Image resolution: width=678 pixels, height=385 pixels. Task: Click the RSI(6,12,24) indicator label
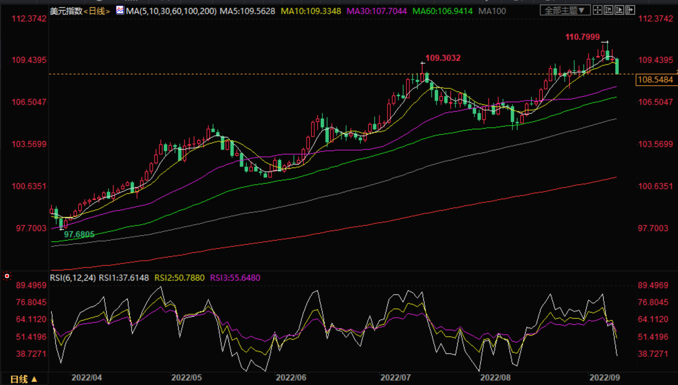[72, 278]
